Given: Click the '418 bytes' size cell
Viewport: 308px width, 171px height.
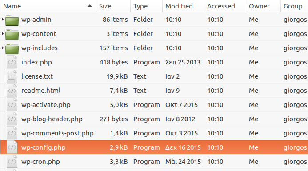Looking at the screenshot, I should [114, 62].
